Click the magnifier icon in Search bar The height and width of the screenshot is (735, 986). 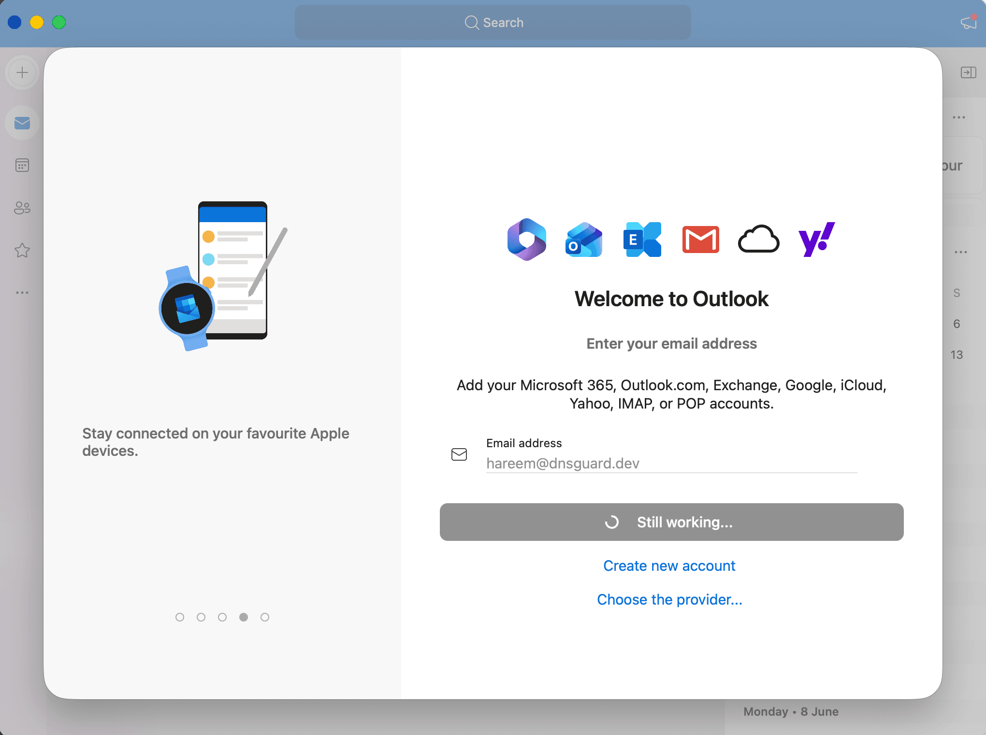click(x=471, y=23)
